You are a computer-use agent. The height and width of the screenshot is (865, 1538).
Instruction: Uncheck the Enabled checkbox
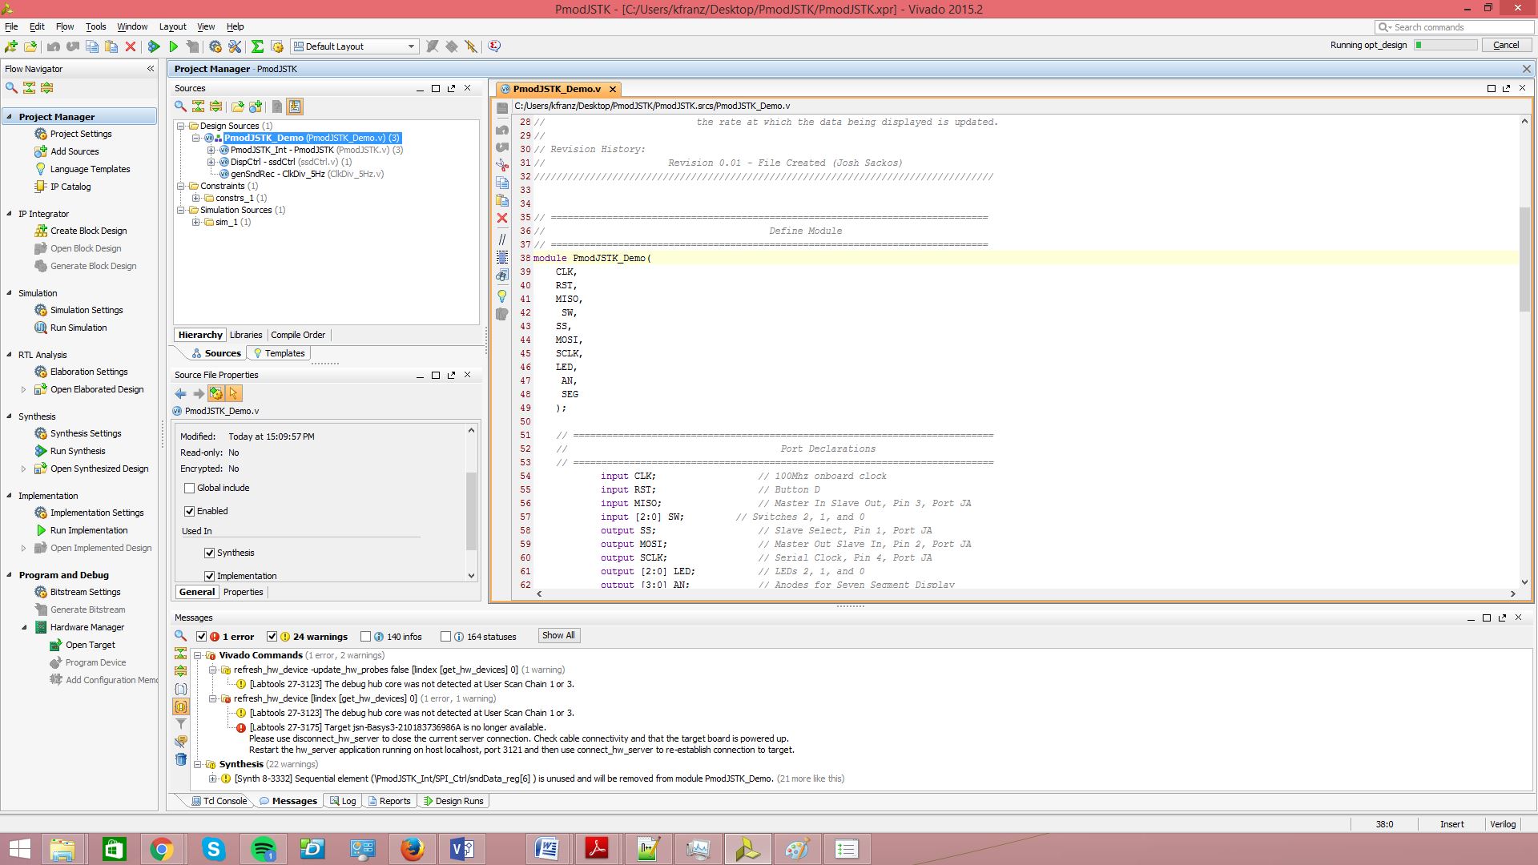tap(190, 511)
